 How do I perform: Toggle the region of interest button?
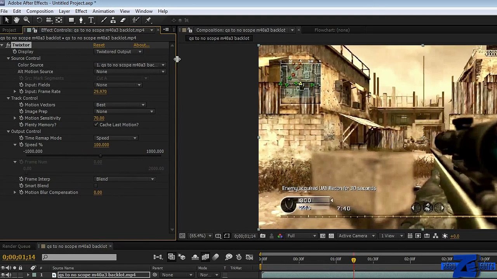coord(323,236)
